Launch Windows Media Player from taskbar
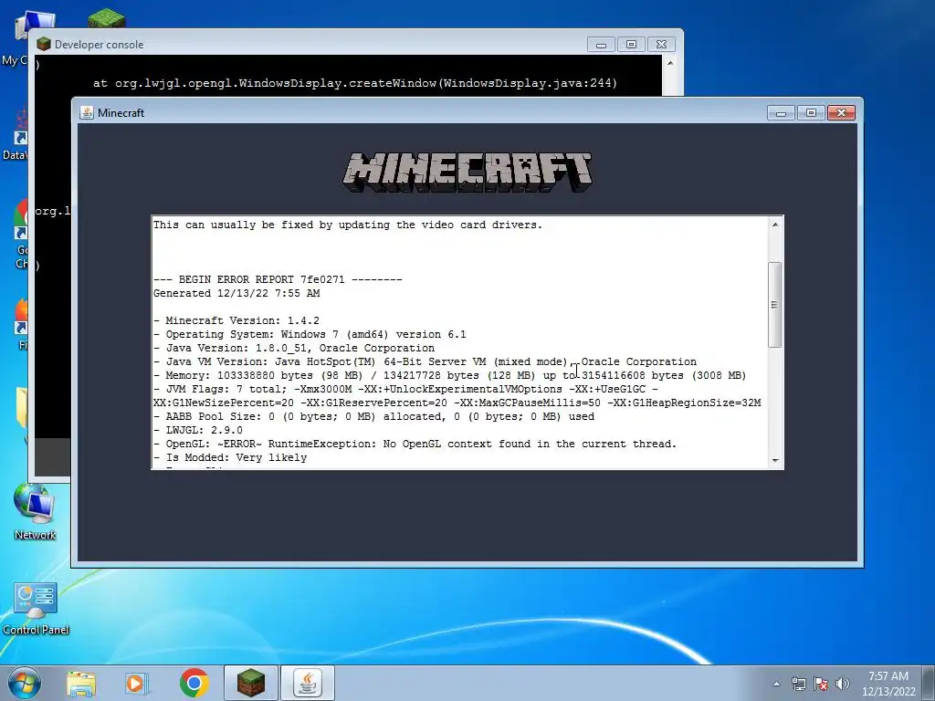935x701 pixels. 137,683
